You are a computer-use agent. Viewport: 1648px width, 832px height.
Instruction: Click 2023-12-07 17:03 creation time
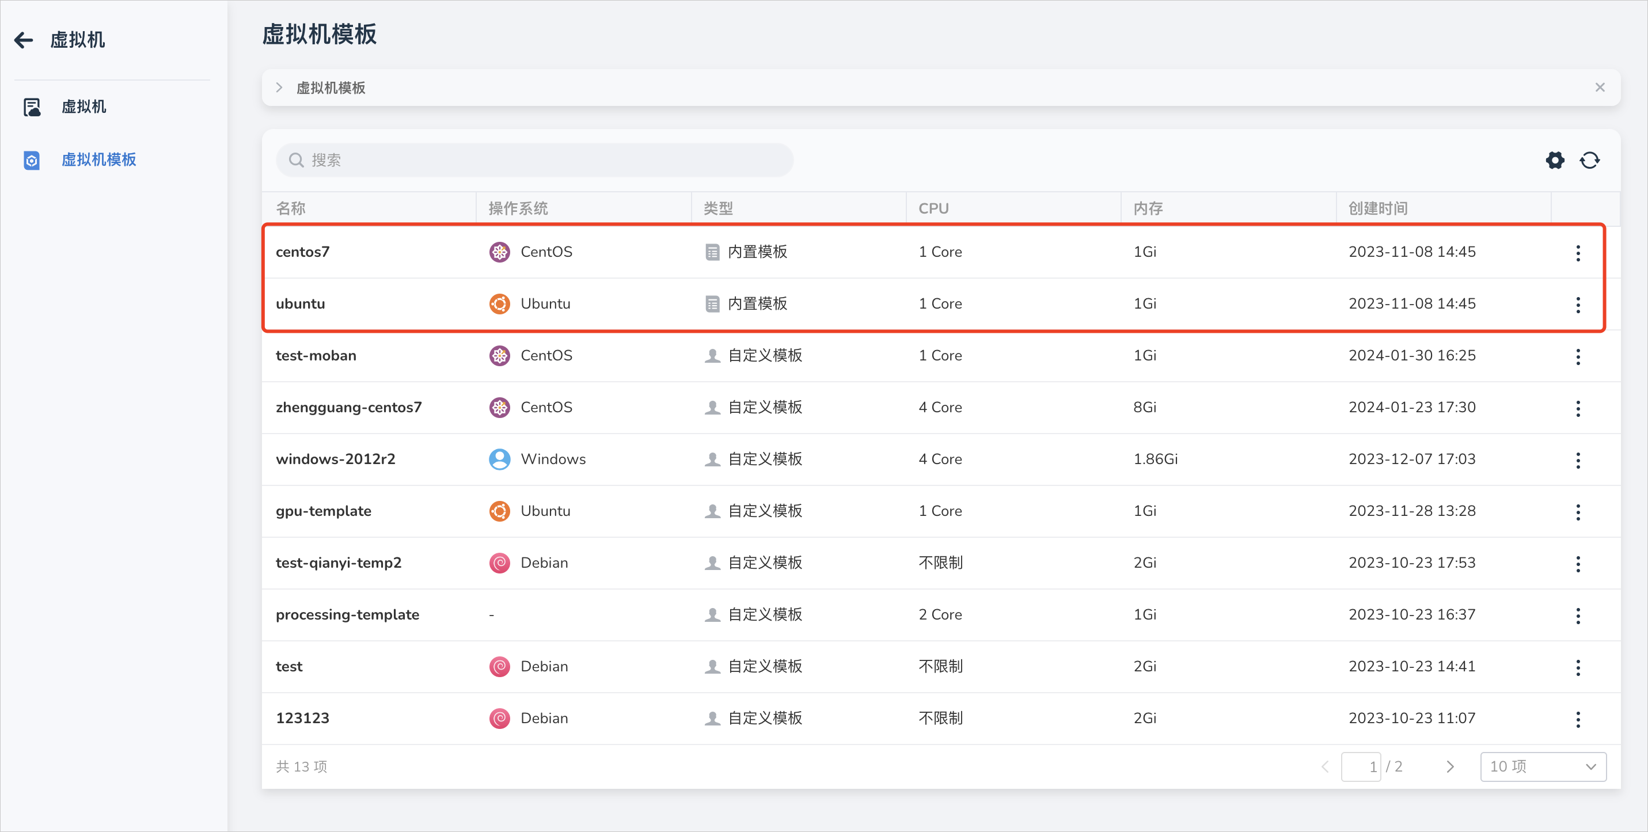[x=1412, y=459]
